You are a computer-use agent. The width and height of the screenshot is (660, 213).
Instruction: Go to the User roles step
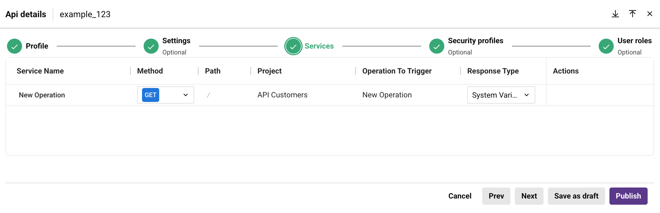coord(635,41)
